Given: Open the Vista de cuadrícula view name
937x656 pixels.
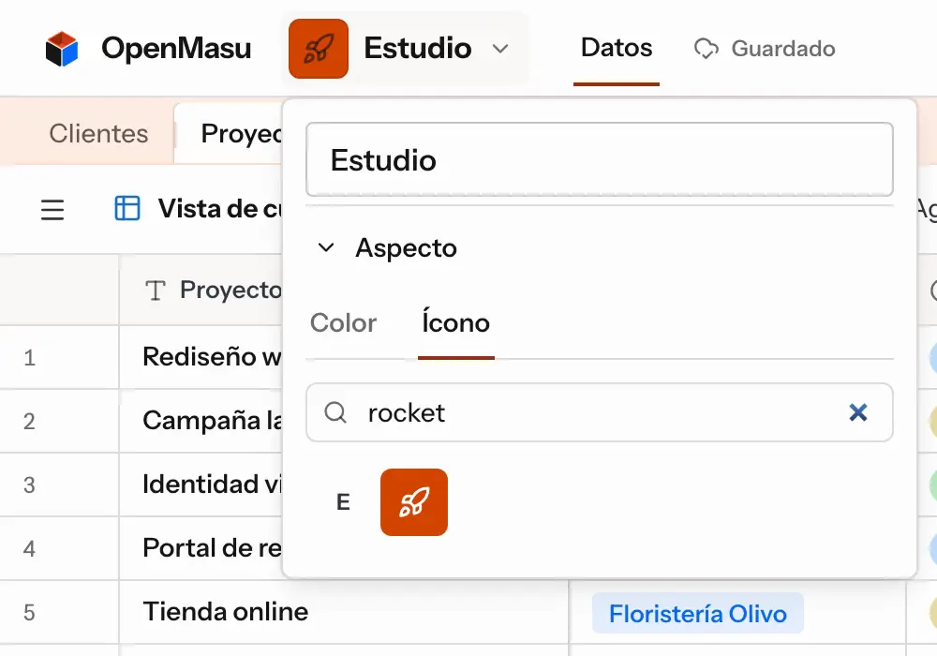Looking at the screenshot, I should tap(219, 208).
